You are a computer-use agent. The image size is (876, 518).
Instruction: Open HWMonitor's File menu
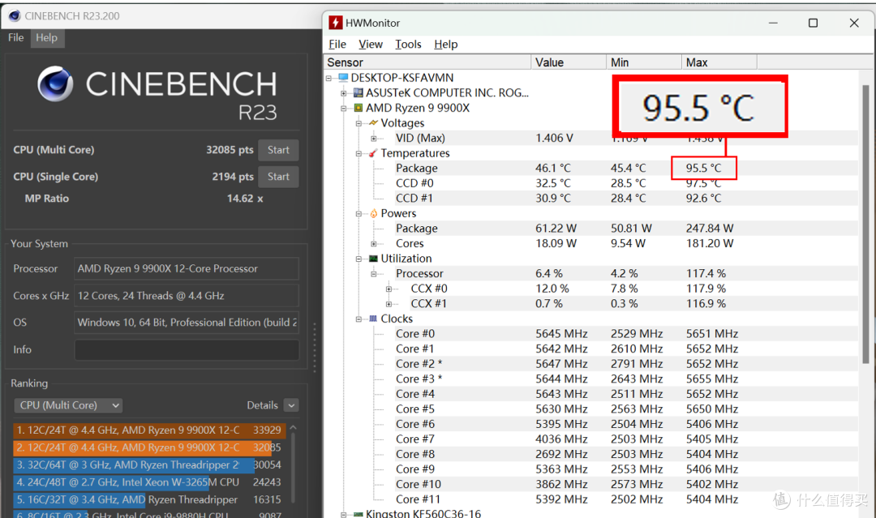(337, 44)
